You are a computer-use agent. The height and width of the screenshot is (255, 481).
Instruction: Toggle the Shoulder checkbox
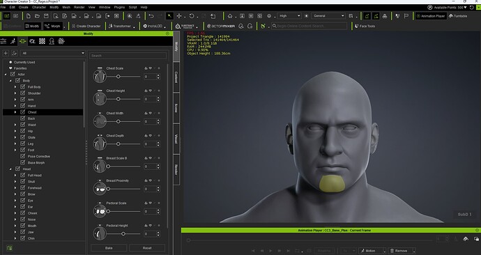(23, 93)
